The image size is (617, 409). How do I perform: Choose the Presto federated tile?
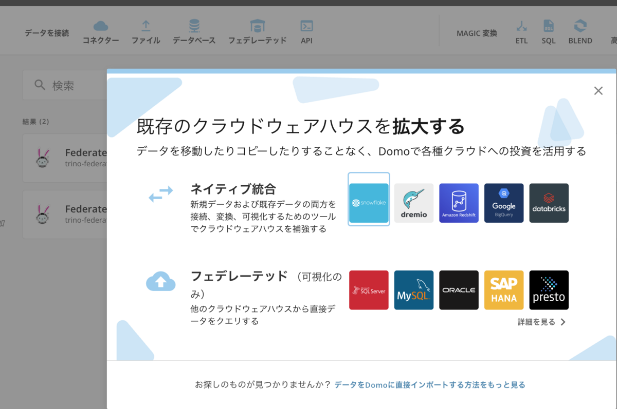[549, 290]
